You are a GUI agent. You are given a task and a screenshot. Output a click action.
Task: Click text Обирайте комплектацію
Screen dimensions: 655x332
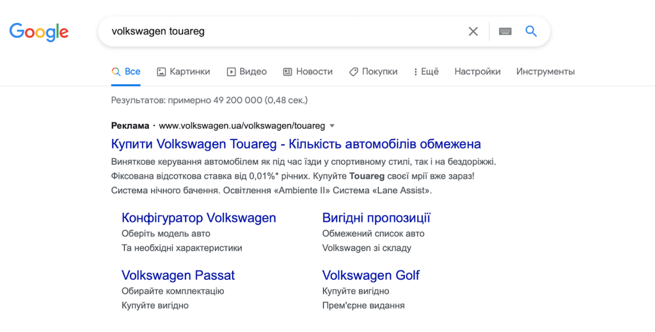[173, 291]
